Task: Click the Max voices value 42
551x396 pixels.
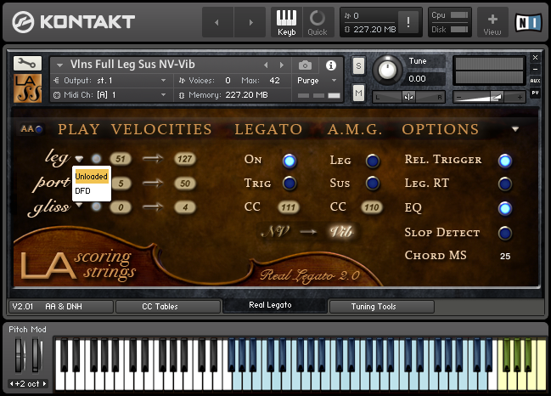Action: click(274, 81)
